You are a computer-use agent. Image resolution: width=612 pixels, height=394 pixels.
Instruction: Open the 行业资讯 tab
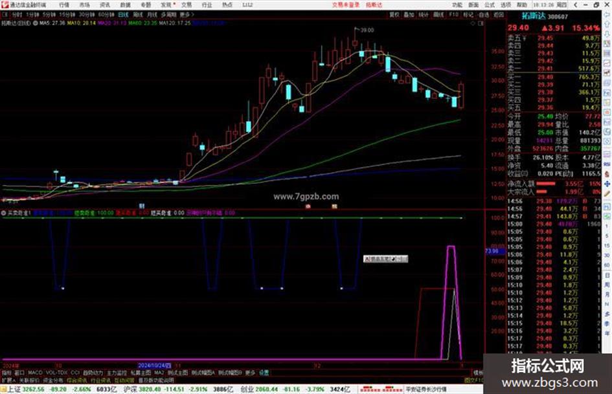(x=101, y=380)
